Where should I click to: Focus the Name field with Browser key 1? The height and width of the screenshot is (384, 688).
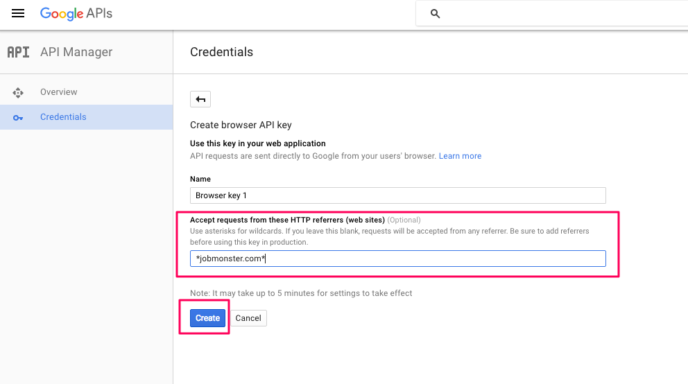(398, 195)
